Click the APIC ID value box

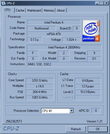tap(96, 111)
